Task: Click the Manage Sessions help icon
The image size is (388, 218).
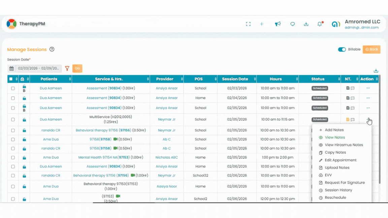Action: point(52,49)
